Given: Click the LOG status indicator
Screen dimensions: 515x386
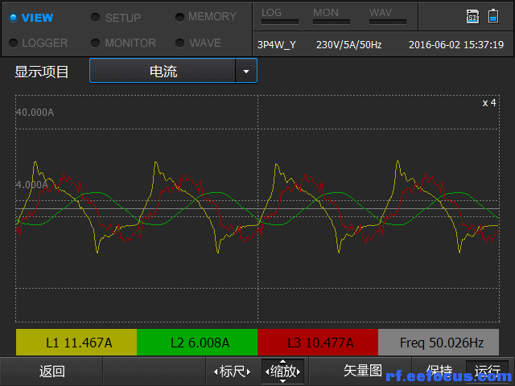Looking at the screenshot, I should (x=279, y=17).
